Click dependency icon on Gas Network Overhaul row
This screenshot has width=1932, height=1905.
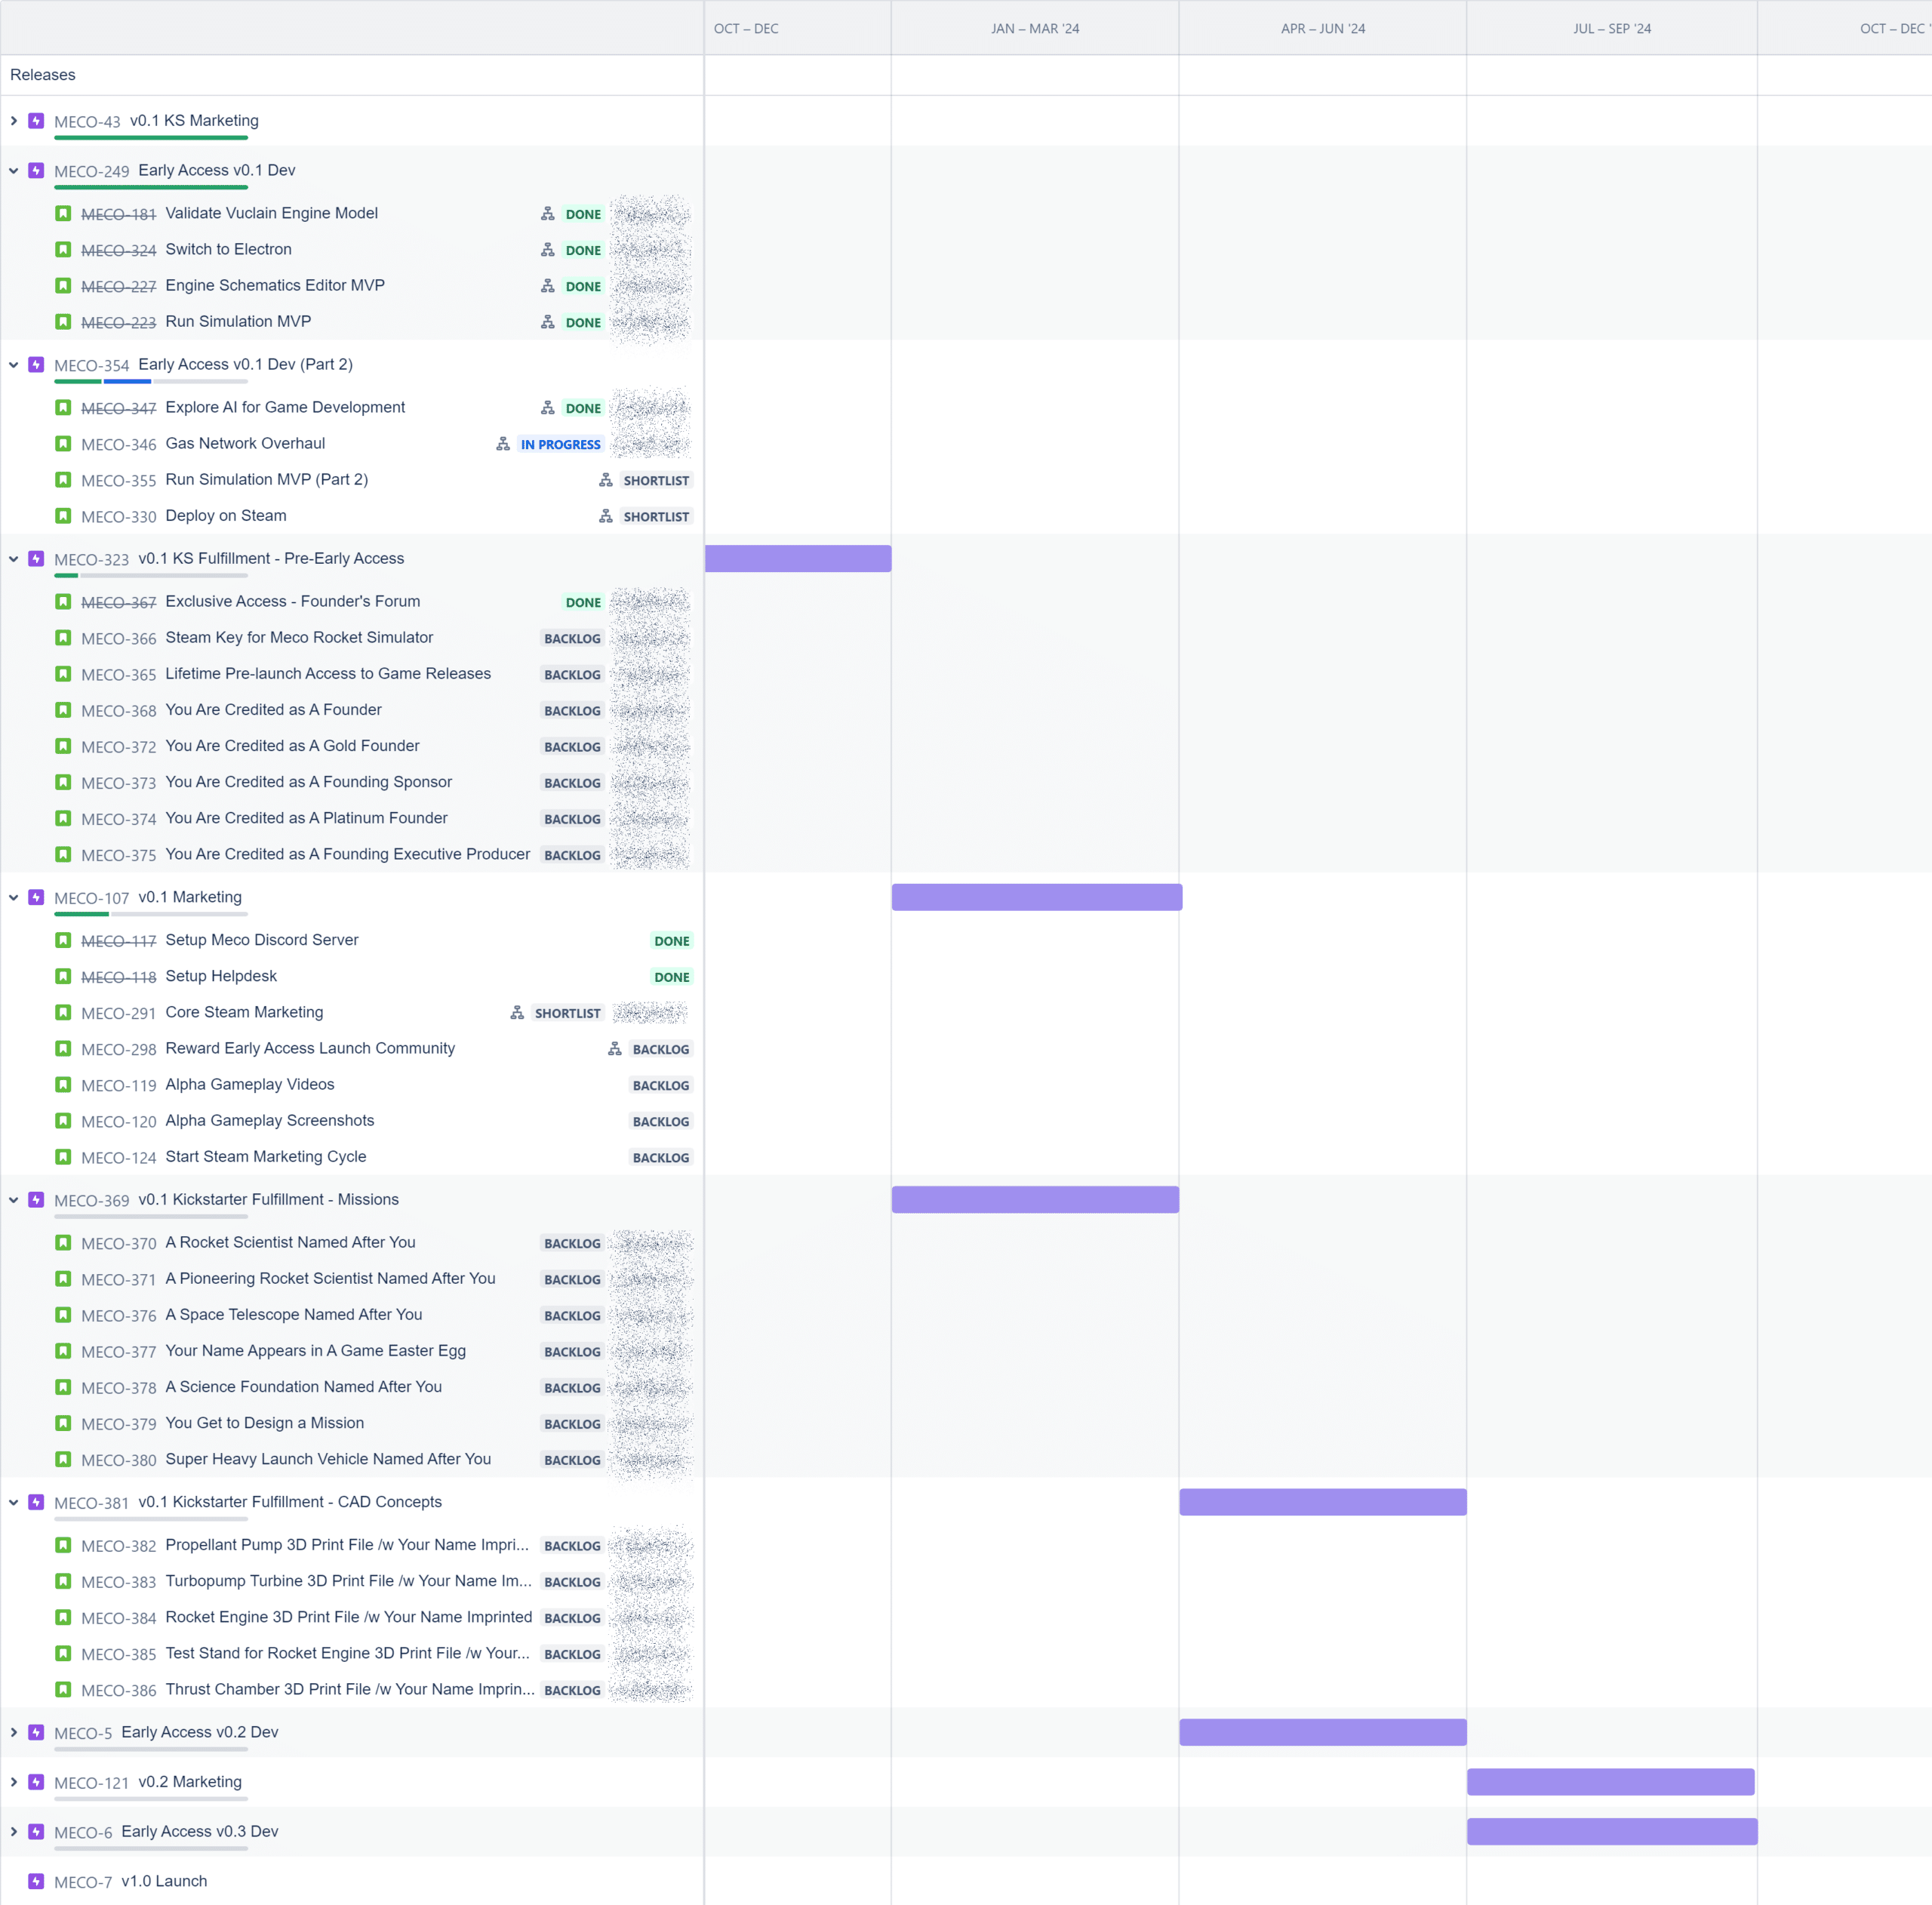click(503, 444)
